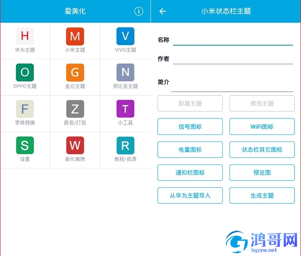Screen dimensions: 301x256
Task: Focus the 作者 input field
Action: pos(233,59)
